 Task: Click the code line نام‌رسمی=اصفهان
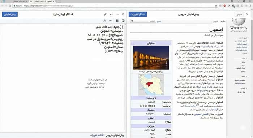click(x=112, y=31)
